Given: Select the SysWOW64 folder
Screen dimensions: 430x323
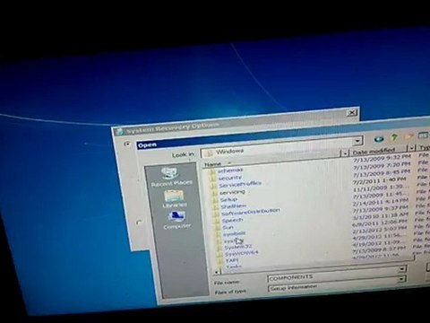Looking at the screenshot, I should coord(238,254).
